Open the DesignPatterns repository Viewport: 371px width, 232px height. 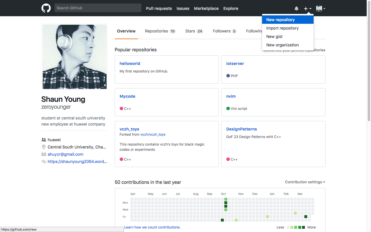click(x=242, y=129)
